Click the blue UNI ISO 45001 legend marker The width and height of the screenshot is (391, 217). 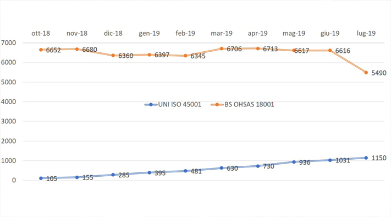click(x=151, y=105)
